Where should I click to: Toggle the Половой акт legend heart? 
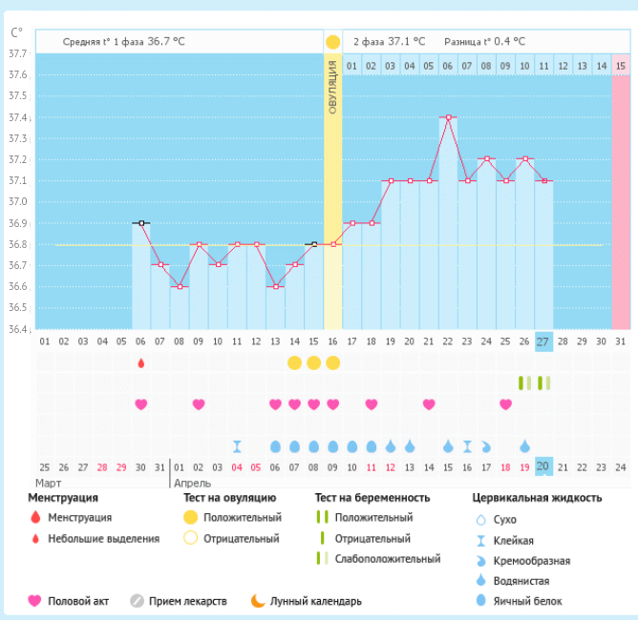pos(35,601)
